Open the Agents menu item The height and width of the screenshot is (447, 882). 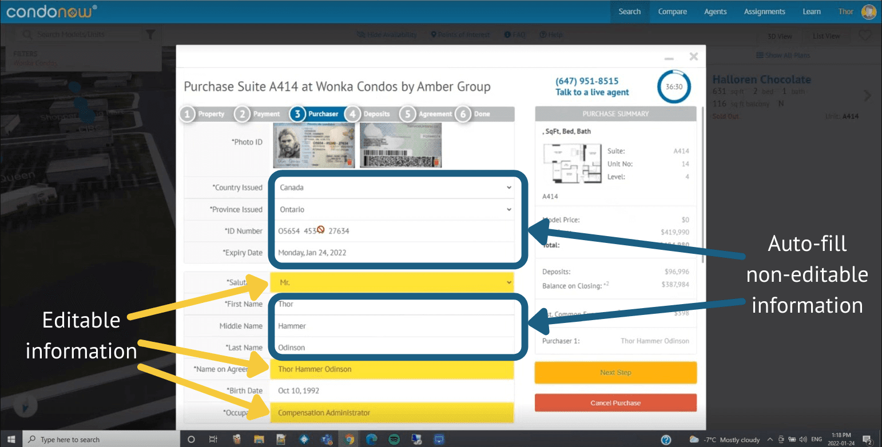pos(715,11)
